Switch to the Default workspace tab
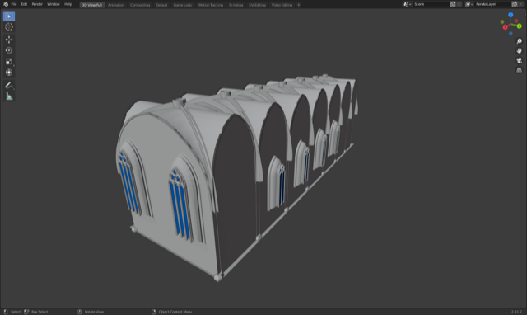 [161, 5]
